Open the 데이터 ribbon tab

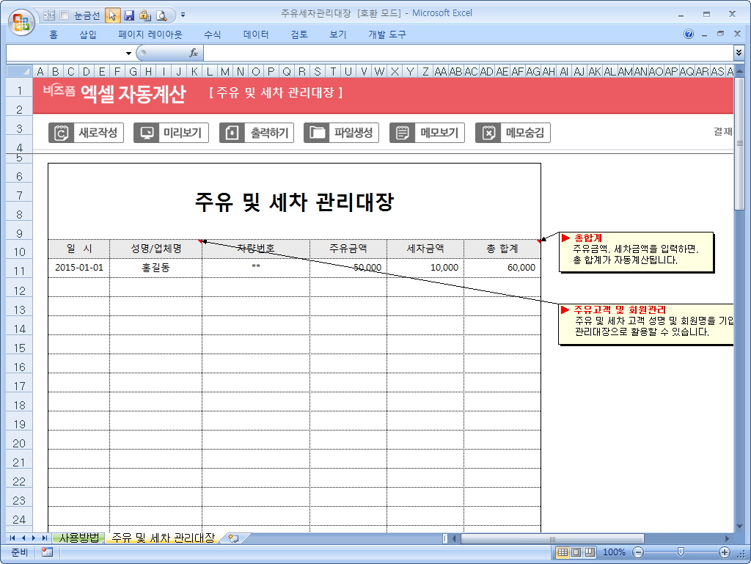point(256,34)
